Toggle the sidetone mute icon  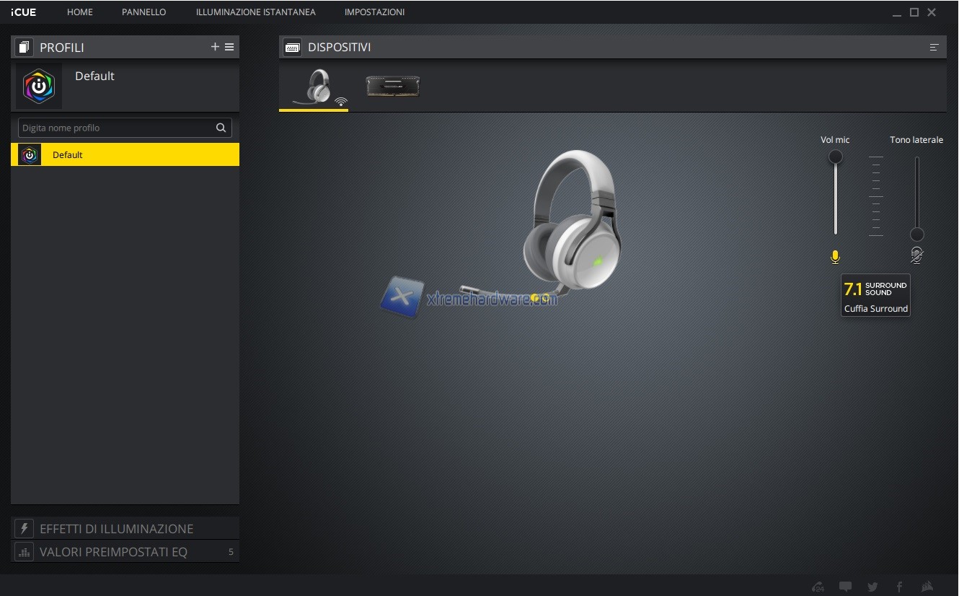pyautogui.click(x=916, y=255)
